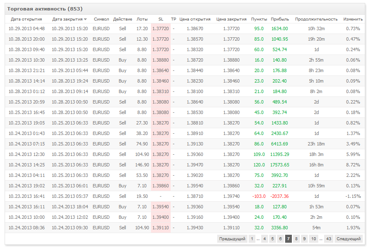This screenshot has height=249, width=369.
Task: Select page 10 in pagination
Action: click(313, 239)
